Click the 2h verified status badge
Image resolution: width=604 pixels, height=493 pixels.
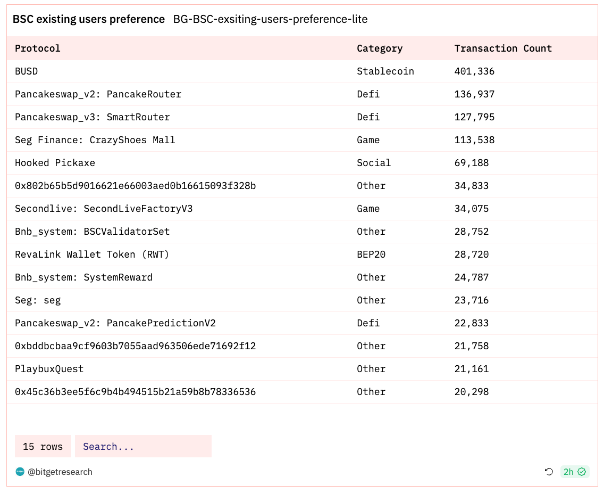(574, 472)
